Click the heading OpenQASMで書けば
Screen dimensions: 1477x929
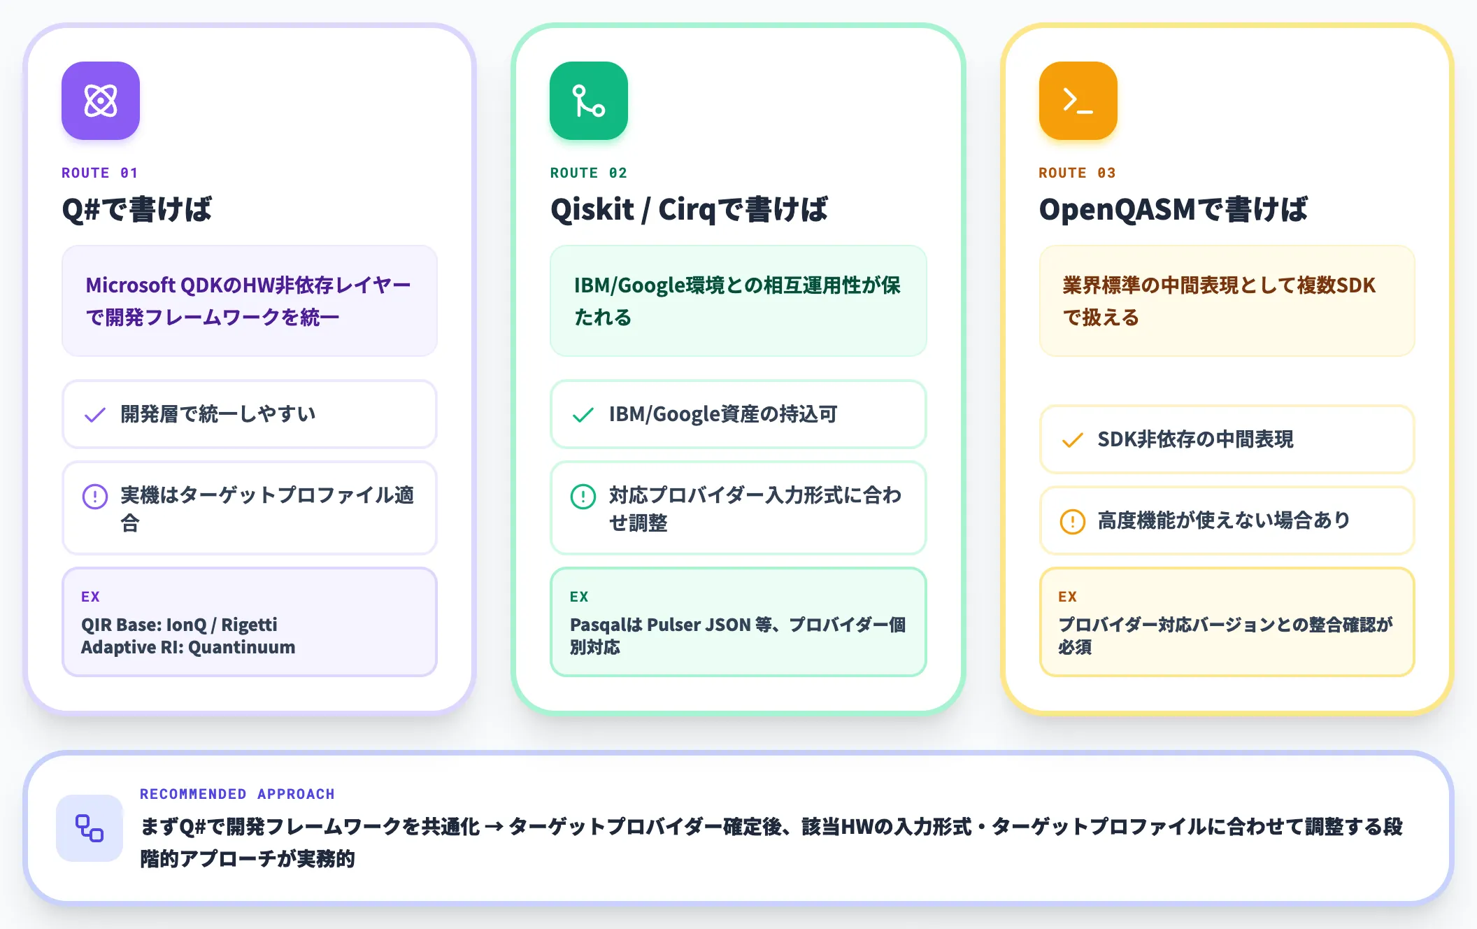[x=1173, y=209]
